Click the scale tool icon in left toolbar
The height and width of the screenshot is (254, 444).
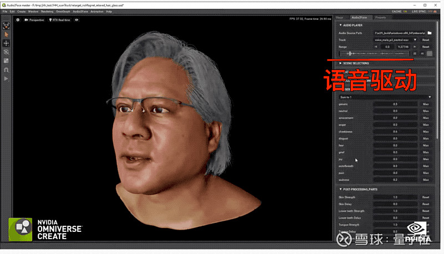coord(6,60)
